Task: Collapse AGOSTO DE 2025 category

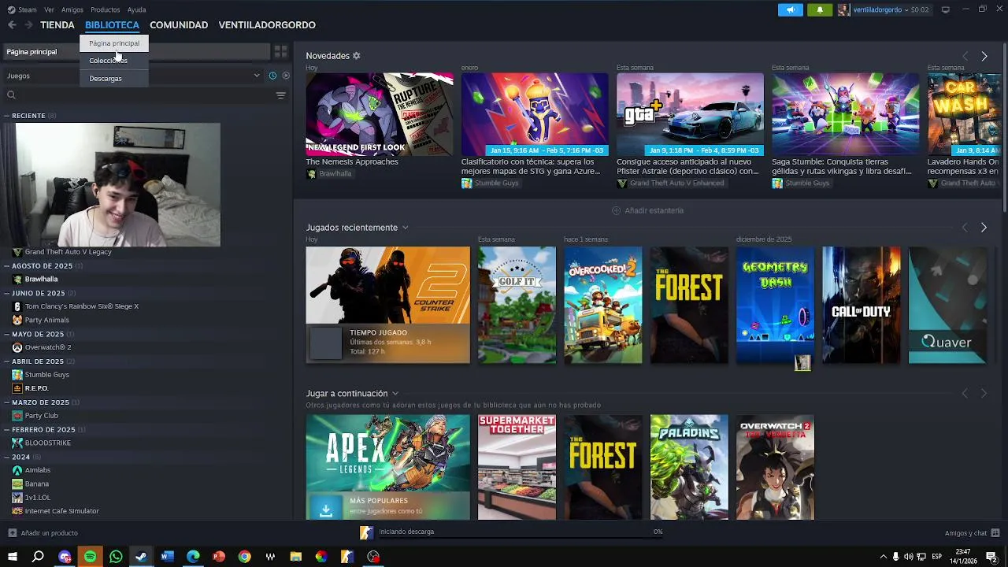Action: click(6, 266)
